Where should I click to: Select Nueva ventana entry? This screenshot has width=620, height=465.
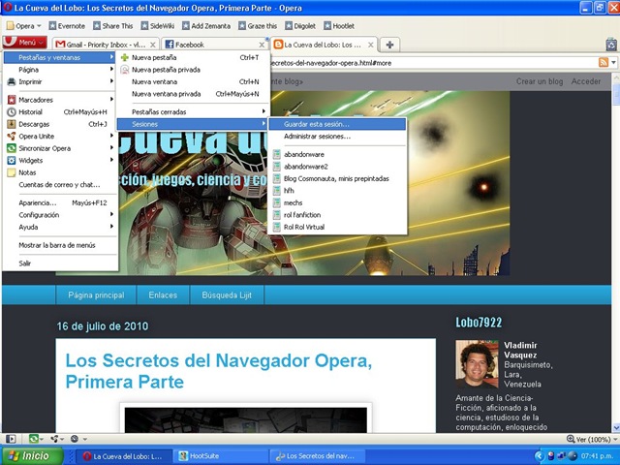(x=193, y=81)
